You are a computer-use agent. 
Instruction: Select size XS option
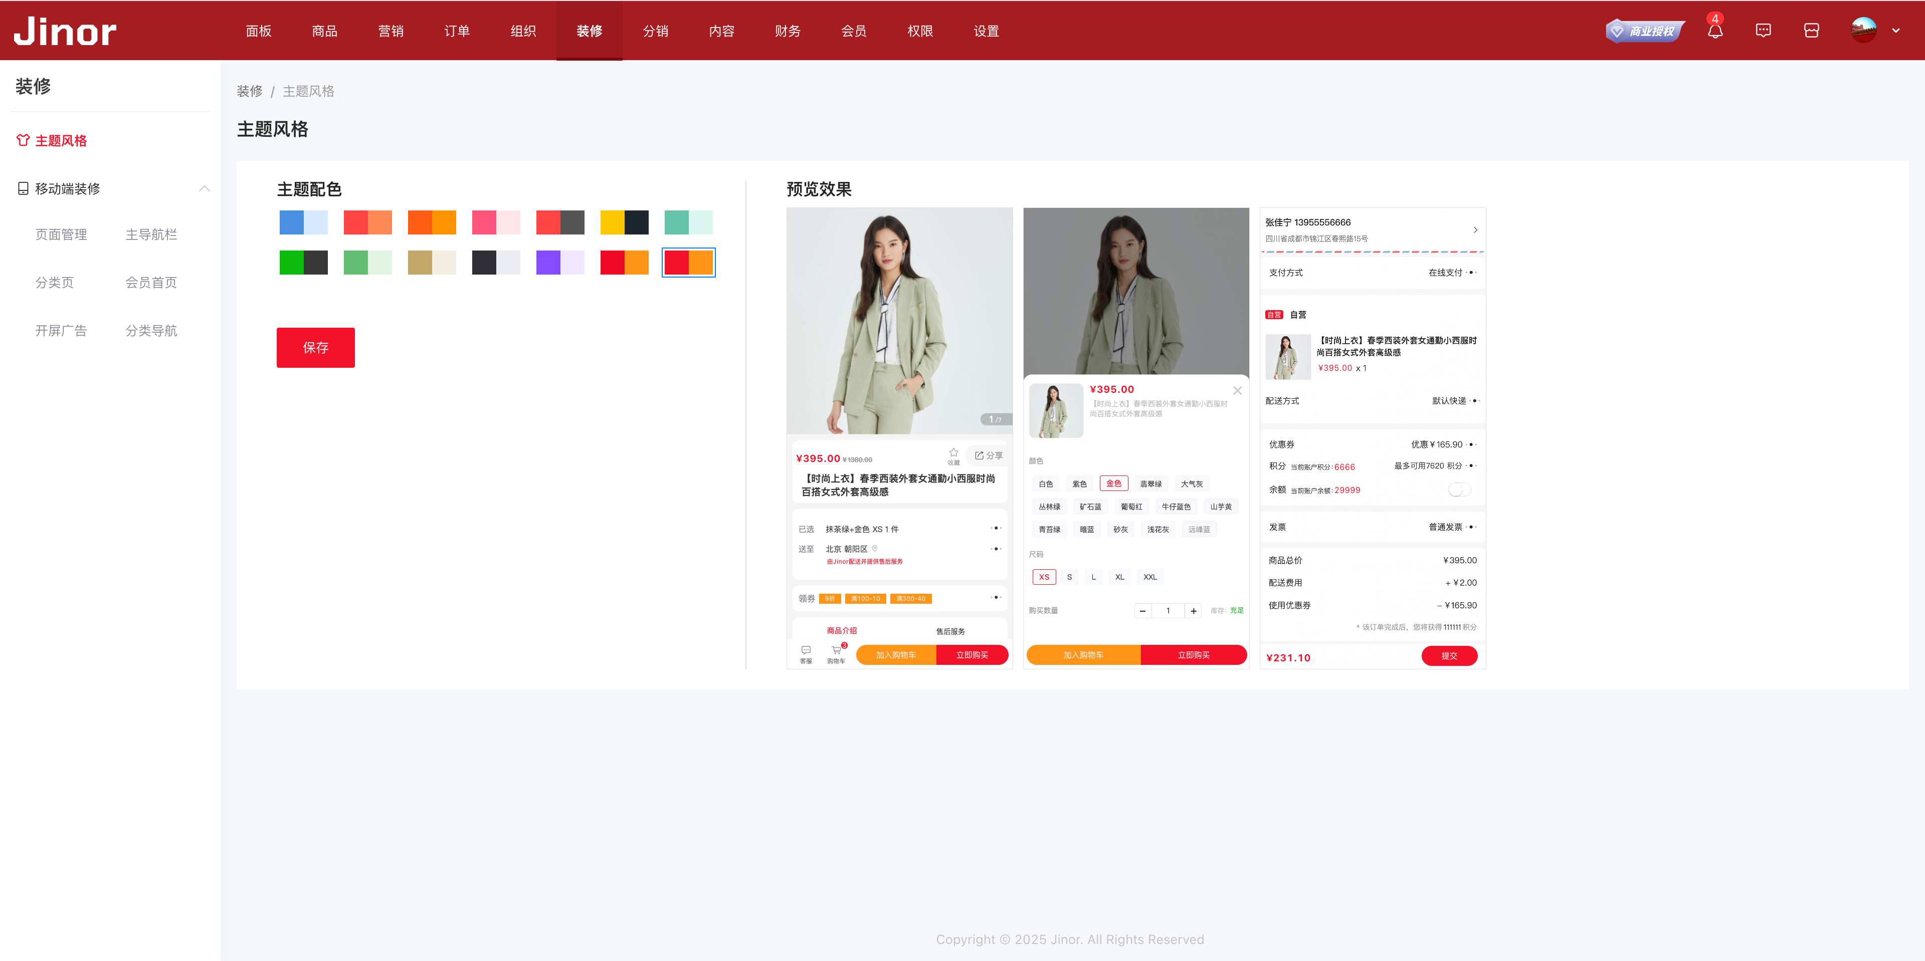click(1044, 577)
